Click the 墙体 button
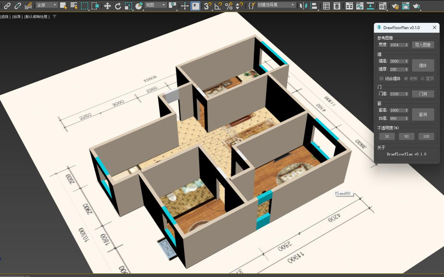Viewport: 444px width, 277px height. pyautogui.click(x=423, y=65)
